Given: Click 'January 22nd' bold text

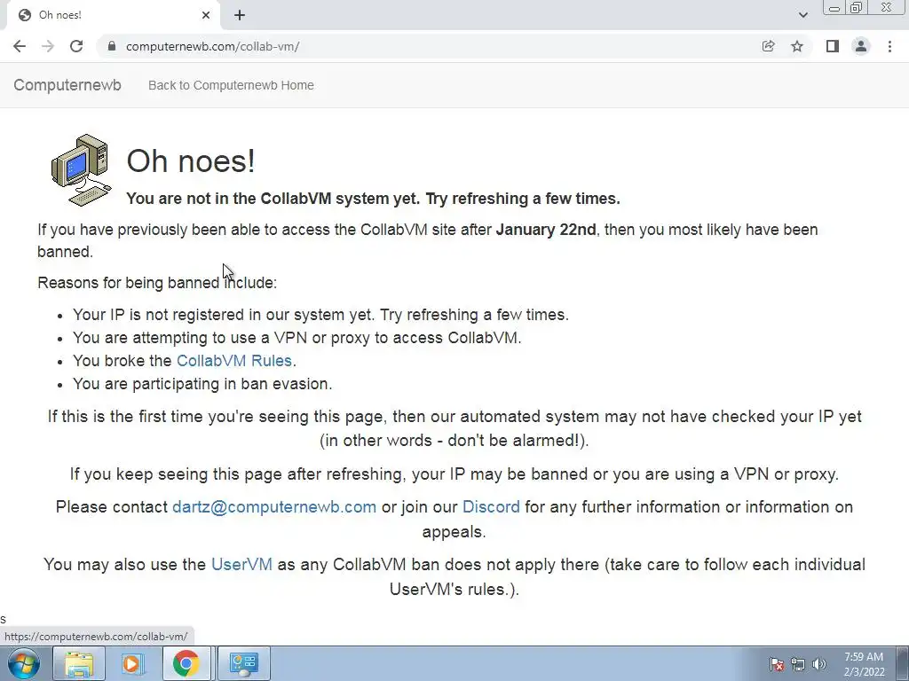Looking at the screenshot, I should pyautogui.click(x=546, y=230).
